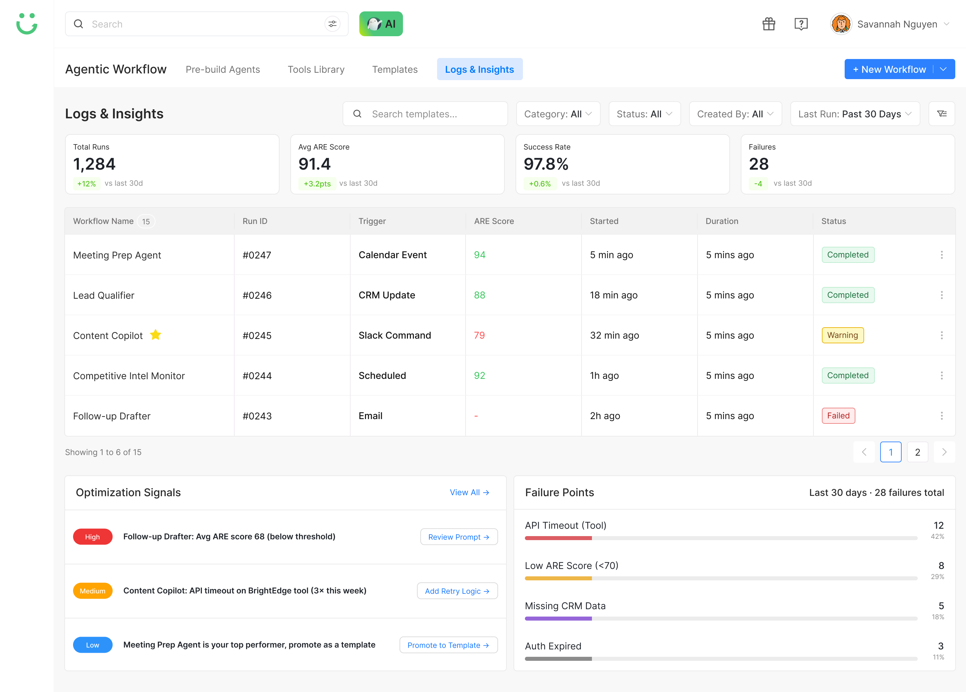The width and height of the screenshot is (966, 692).
Task: Open the search filter settings icon
Action: 332,24
